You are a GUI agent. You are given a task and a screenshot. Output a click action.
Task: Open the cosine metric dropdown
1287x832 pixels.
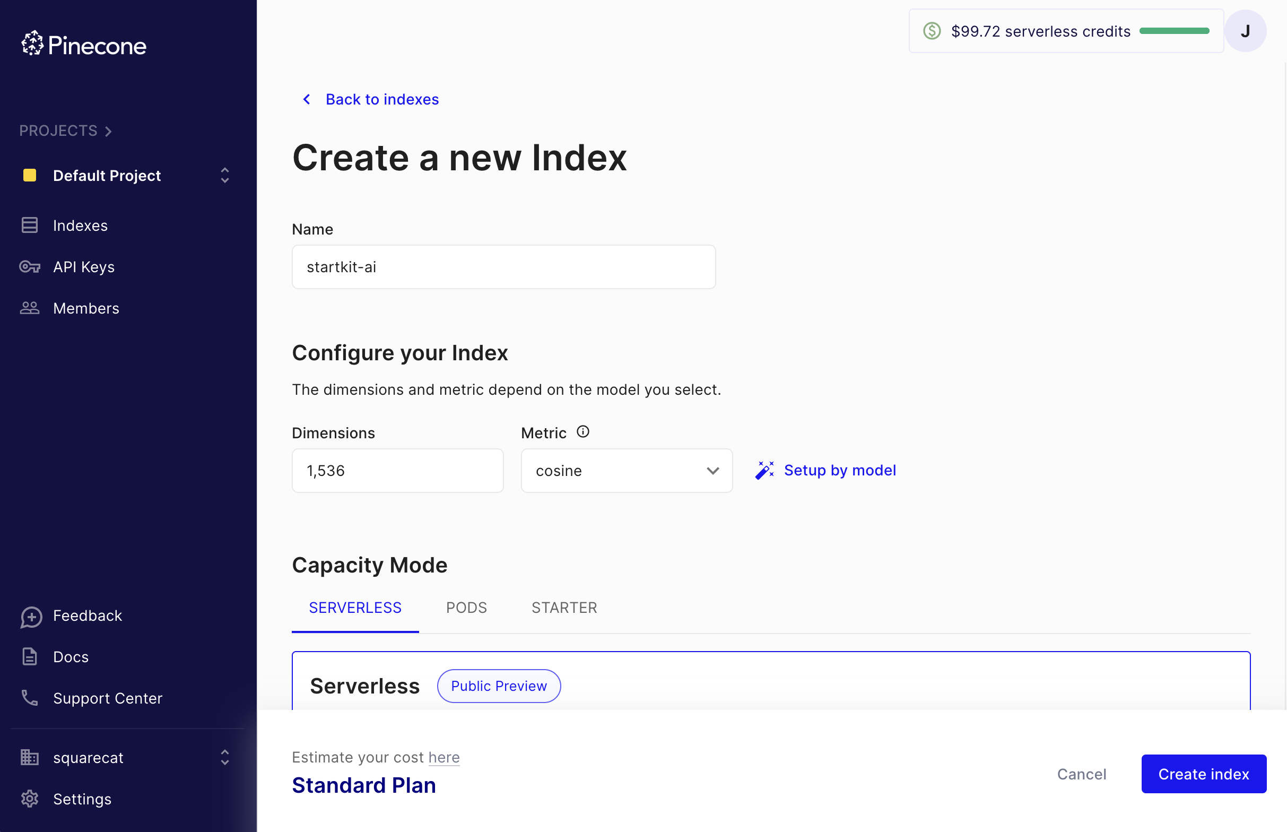coord(626,471)
